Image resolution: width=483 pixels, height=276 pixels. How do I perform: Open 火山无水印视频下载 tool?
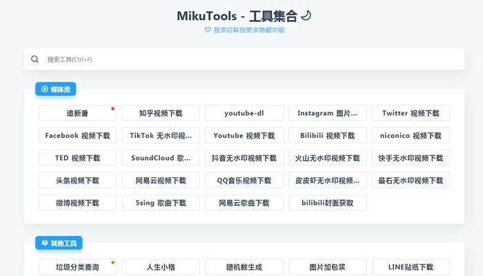tap(328, 158)
